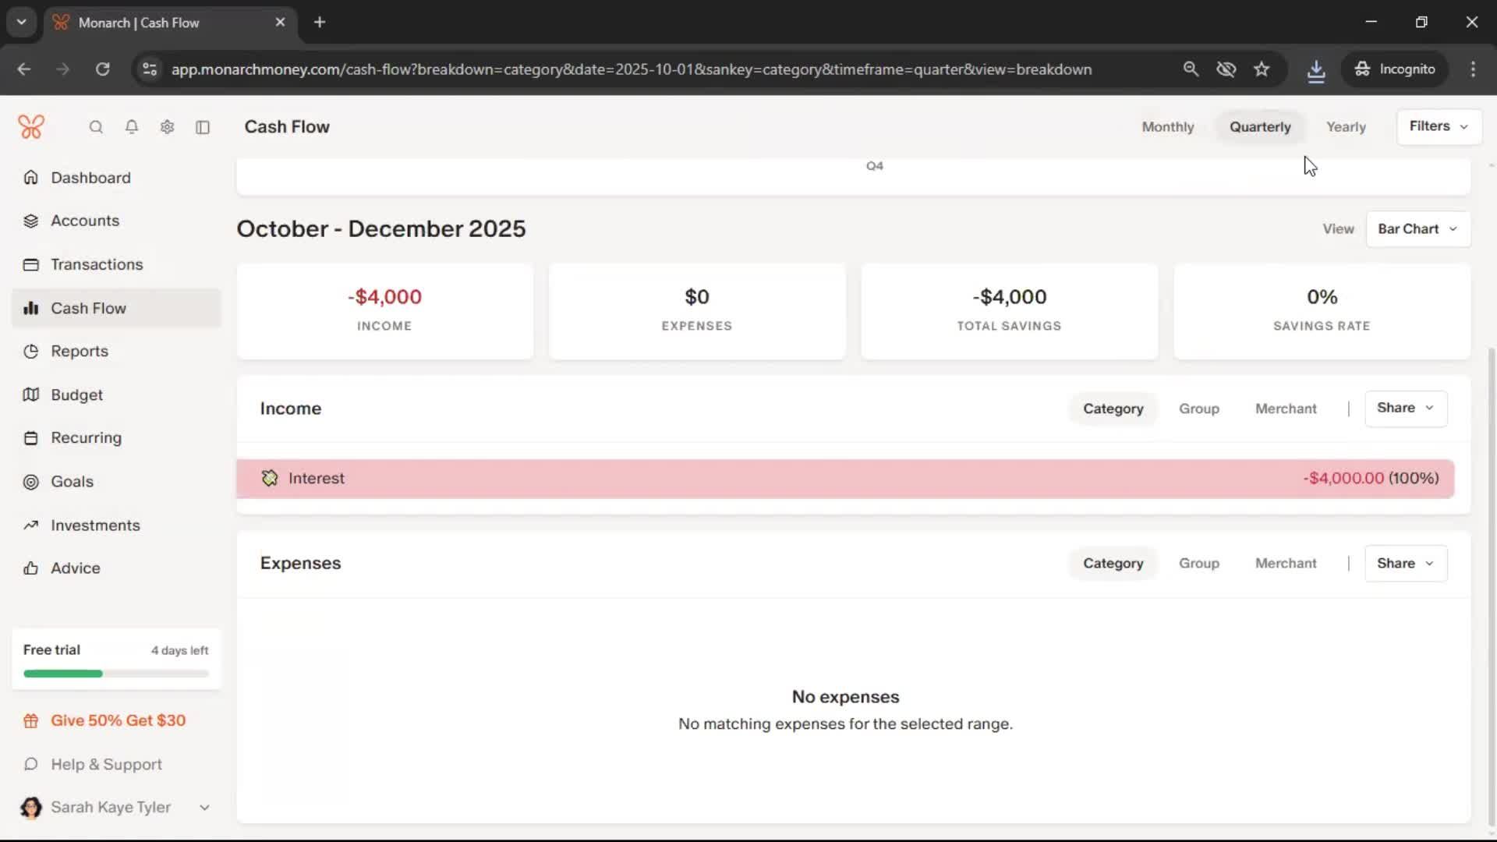Viewport: 1497px width, 842px height.
Task: Click the Chrome downloads icon
Action: coord(1316,69)
